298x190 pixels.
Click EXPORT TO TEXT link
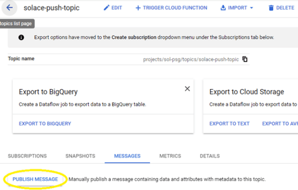(229, 123)
